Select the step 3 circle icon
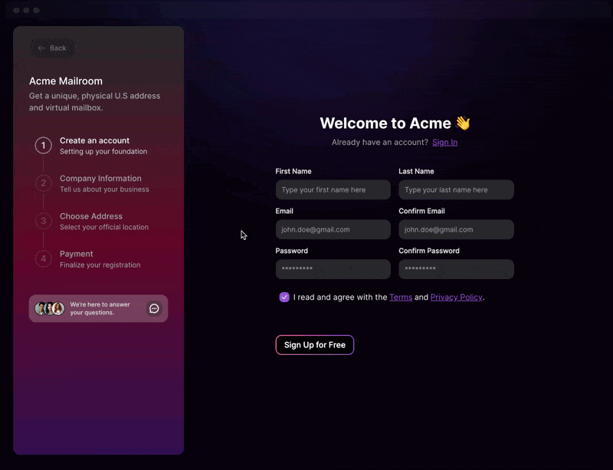This screenshot has width=613, height=470. pos(44,221)
